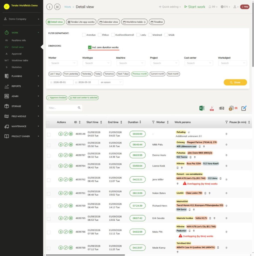Click the yellow Show button
The image size is (254, 256).
(x=235, y=82)
